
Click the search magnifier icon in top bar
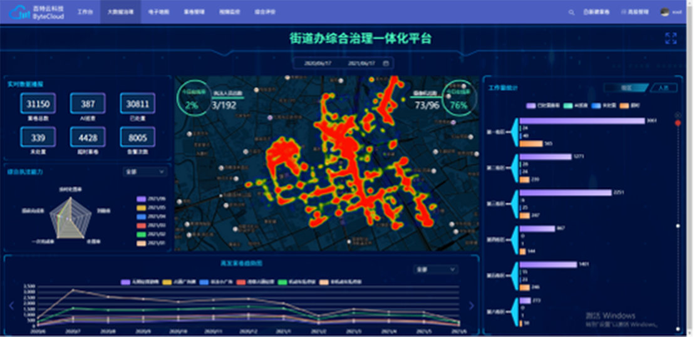[x=571, y=13]
